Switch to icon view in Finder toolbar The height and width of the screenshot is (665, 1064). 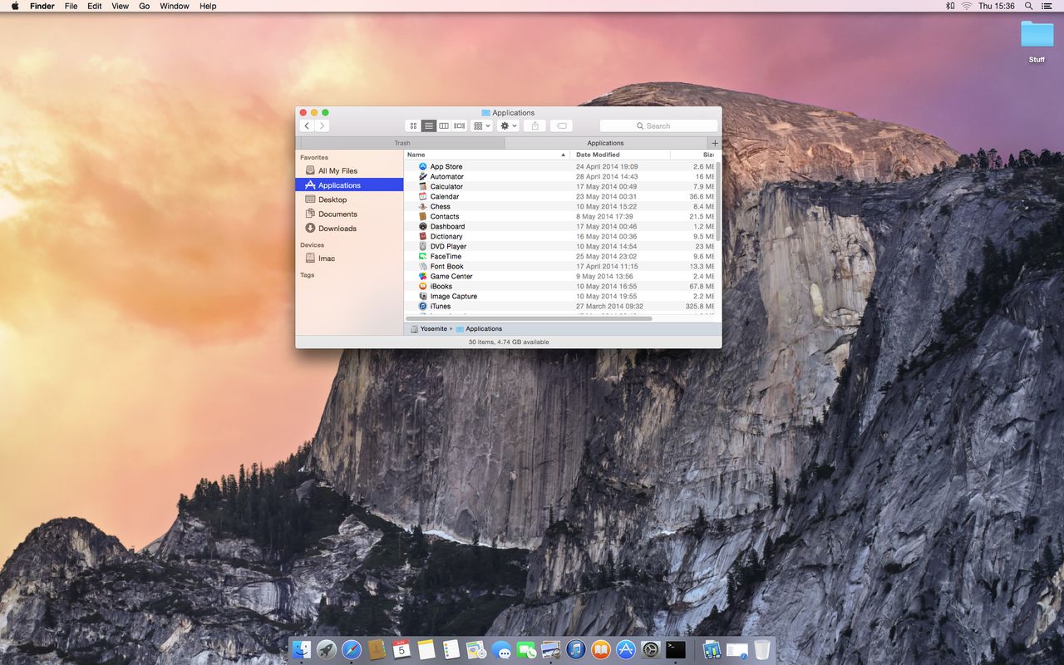pyautogui.click(x=413, y=126)
